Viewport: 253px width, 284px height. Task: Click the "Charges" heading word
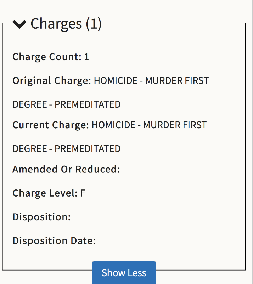coord(56,24)
